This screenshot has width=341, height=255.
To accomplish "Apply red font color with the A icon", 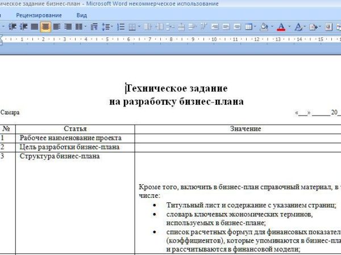I will (281, 27).
